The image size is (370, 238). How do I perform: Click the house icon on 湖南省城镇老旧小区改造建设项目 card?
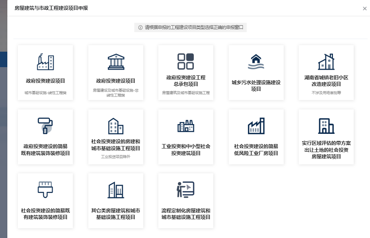pos(326,62)
